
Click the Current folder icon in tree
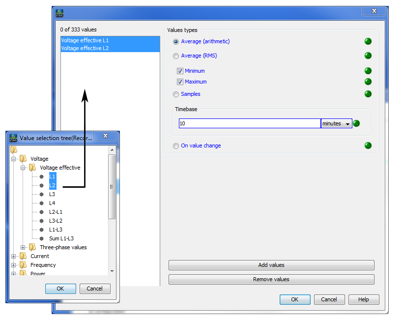pyautogui.click(x=23, y=256)
